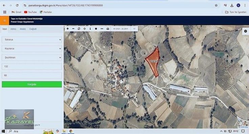249x134 pixels.
Task: Zoom in with the map plus icon
Action: [68, 29]
